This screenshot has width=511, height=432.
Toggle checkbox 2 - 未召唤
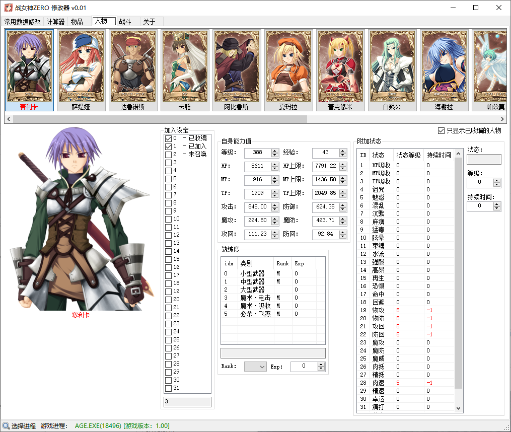pos(169,155)
